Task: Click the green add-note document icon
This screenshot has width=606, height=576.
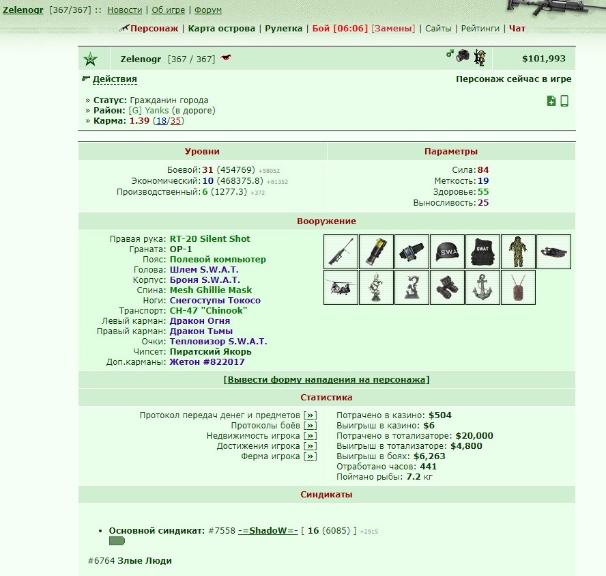Action: (x=551, y=101)
